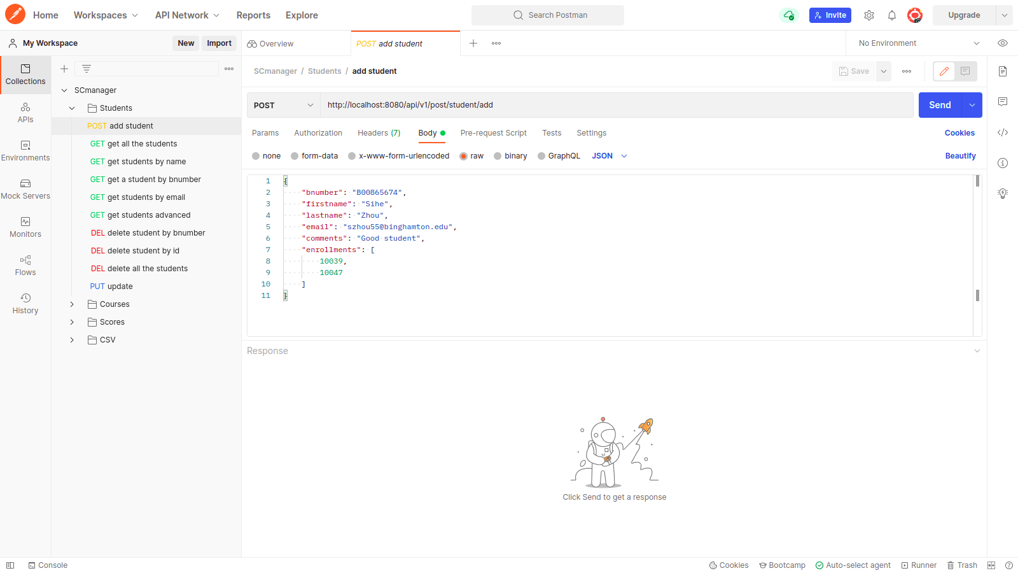
Task: Open the settings gear icon
Action: point(869,15)
